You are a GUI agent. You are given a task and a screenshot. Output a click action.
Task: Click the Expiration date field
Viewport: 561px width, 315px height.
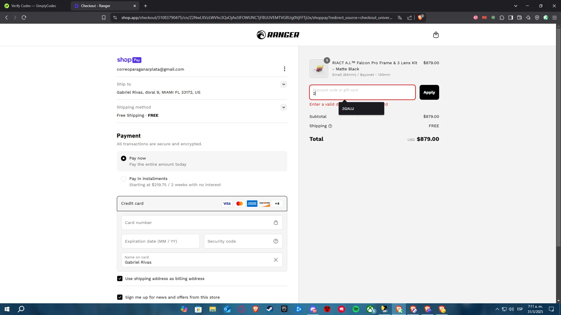click(160, 241)
